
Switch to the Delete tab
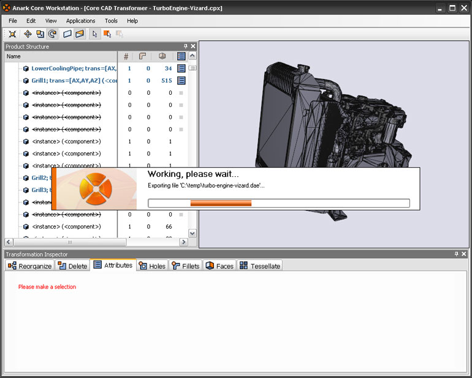click(x=72, y=266)
